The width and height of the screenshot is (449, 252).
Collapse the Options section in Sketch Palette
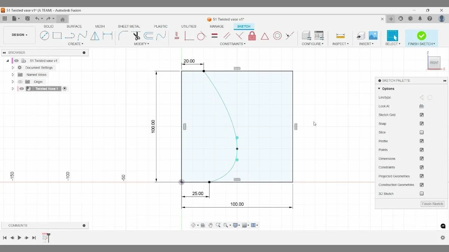point(379,89)
